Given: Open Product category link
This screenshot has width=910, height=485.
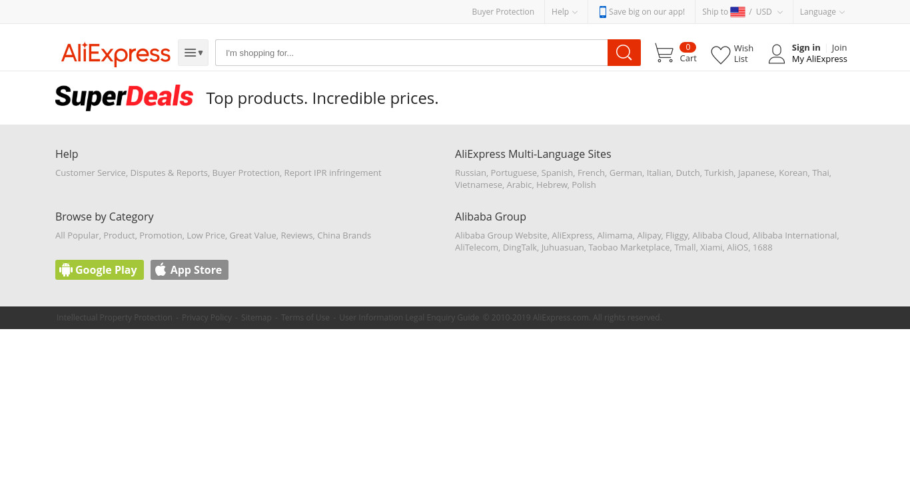Looking at the screenshot, I should tap(119, 235).
